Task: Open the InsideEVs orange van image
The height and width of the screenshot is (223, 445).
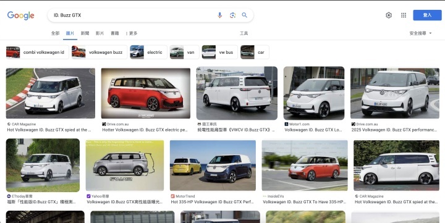Action: [x=305, y=165]
